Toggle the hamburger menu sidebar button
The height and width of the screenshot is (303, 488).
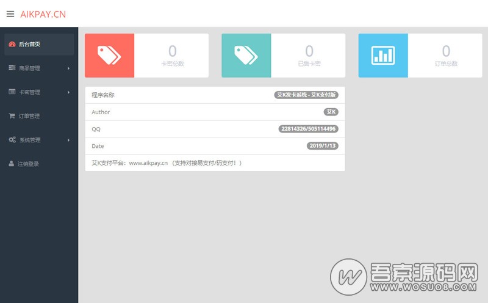coord(10,14)
